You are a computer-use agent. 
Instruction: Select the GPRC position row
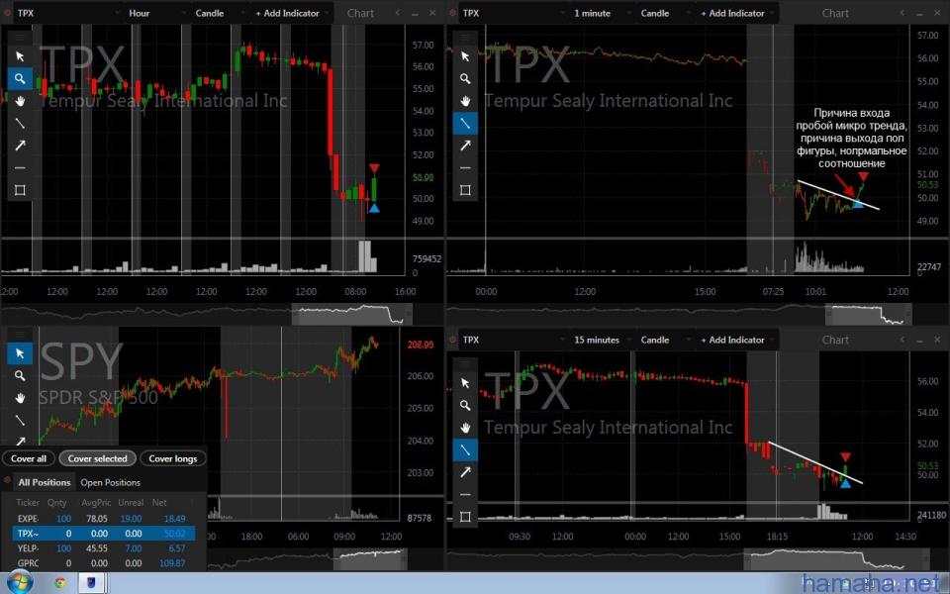104,563
